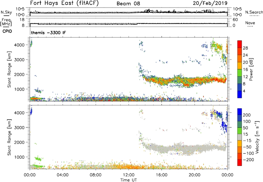
Task: Click the blue bottom of the power colorbar
Action: tap(240, 95)
